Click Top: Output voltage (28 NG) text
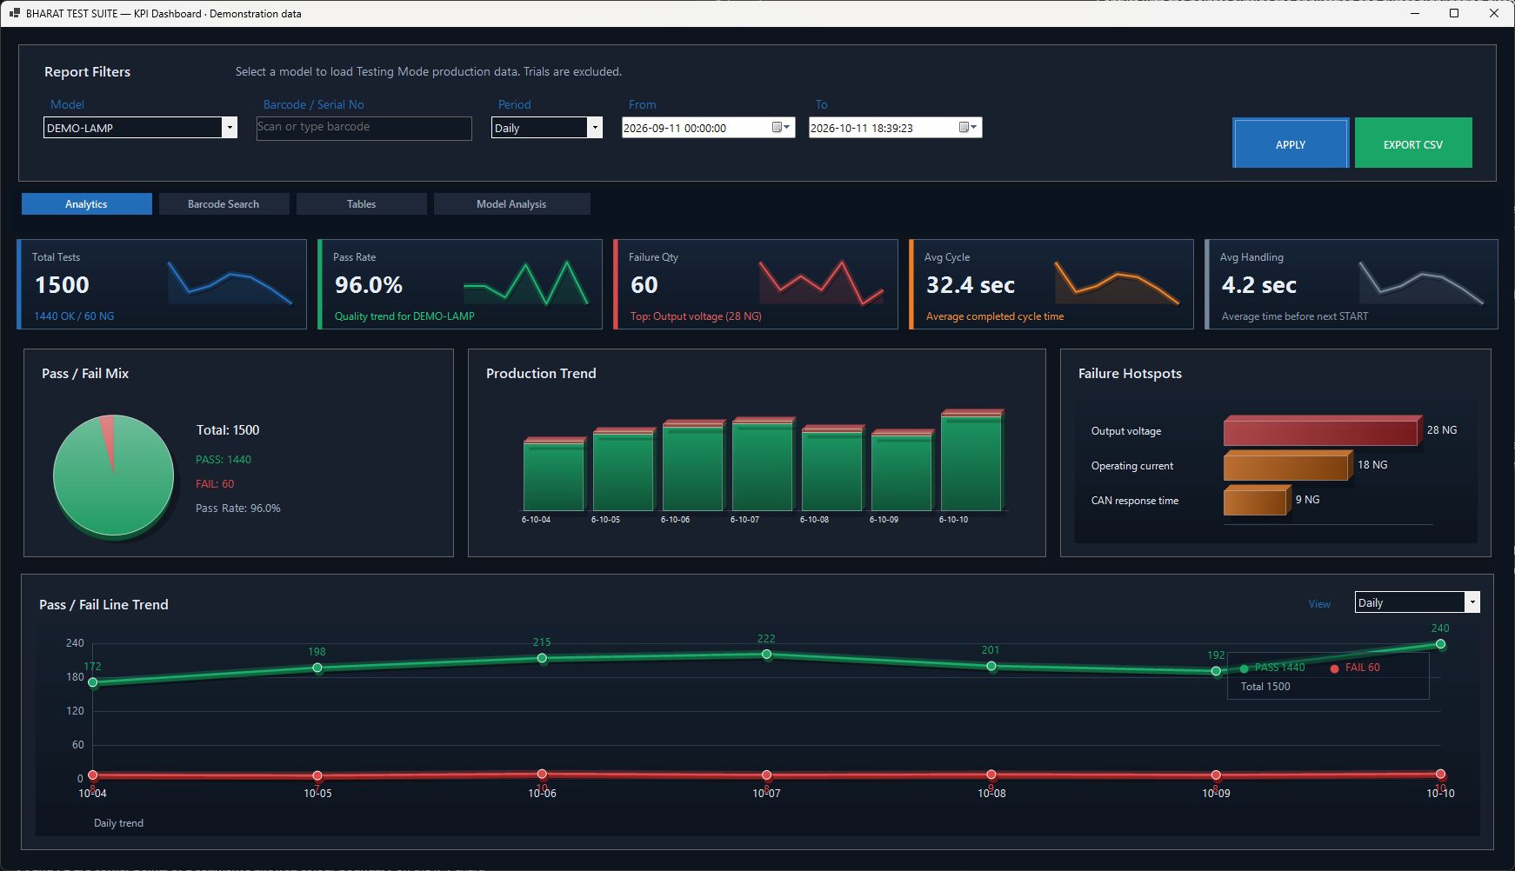The width and height of the screenshot is (1515, 871). pos(696,316)
